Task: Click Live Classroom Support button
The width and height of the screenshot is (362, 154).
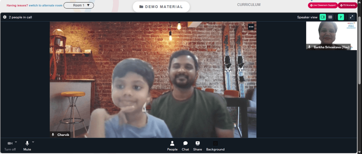Action: pos(323,5)
